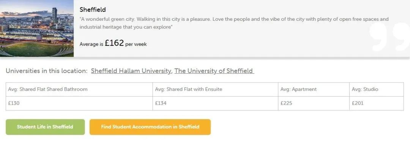Screen dimensions: 410x141
Task: Click the £162 average weekly price
Action: coord(114,43)
